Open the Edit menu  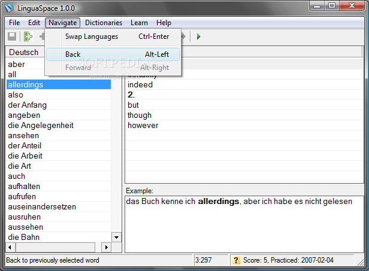[x=34, y=23]
